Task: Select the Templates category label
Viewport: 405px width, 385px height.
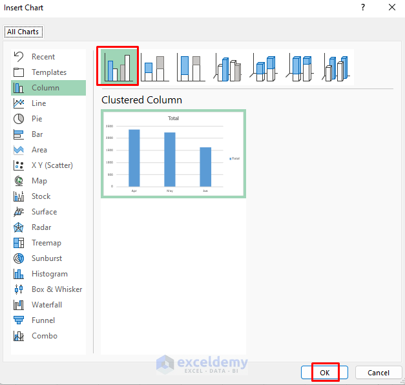Action: (x=49, y=72)
